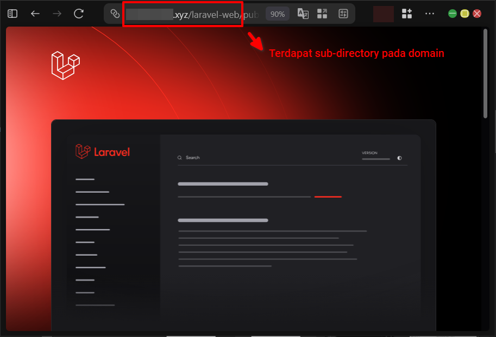496x337 pixels.
Task: Click the search magnifier icon in the docs page
Action: tap(179, 157)
